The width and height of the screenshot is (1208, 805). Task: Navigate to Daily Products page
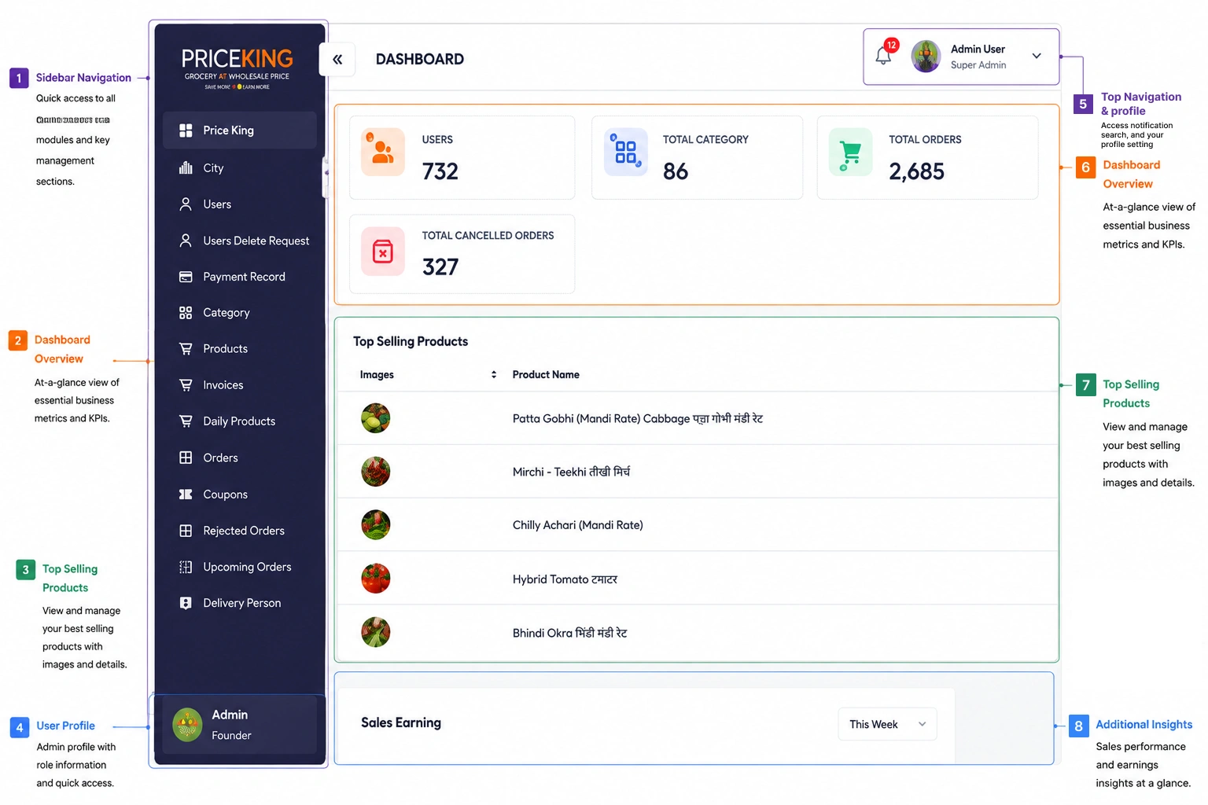tap(240, 421)
